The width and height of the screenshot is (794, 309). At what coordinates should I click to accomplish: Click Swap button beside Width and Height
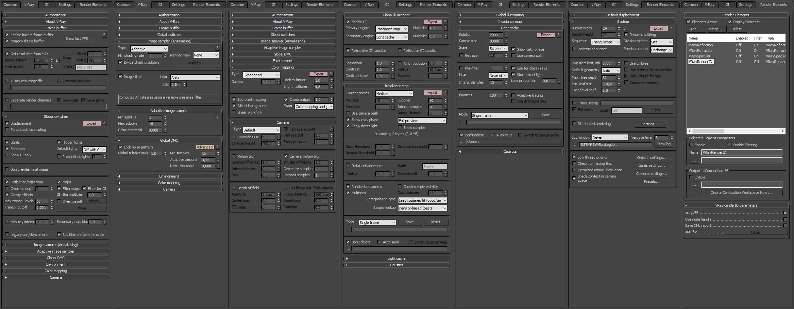point(67,57)
